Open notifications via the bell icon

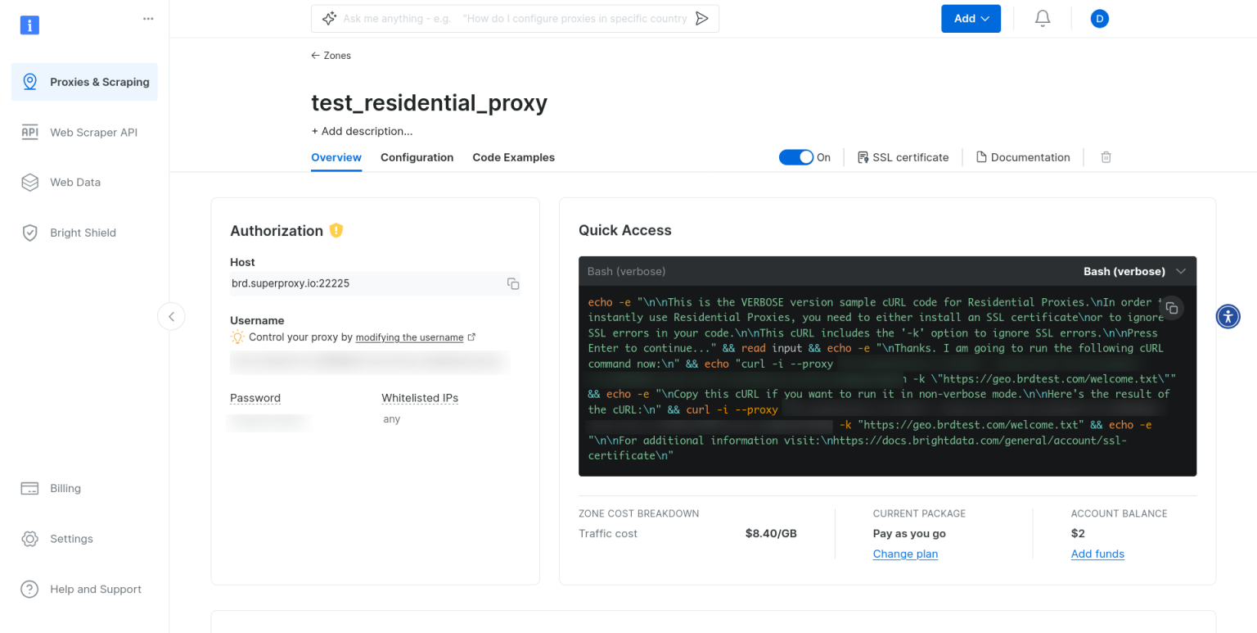(x=1043, y=18)
